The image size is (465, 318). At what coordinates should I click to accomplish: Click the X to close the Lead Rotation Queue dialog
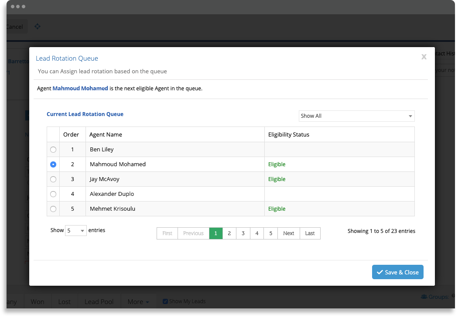coord(424,57)
